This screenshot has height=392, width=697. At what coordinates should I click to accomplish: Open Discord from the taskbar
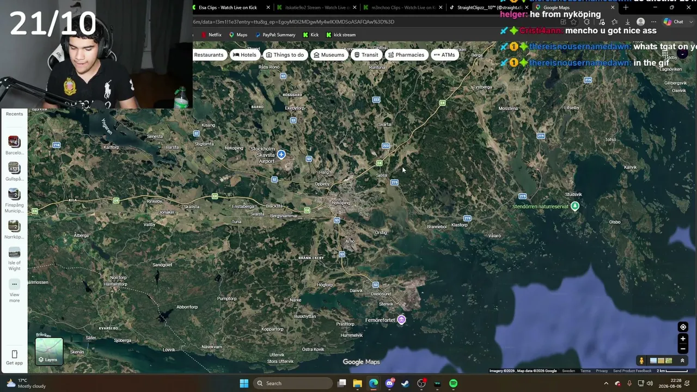(389, 383)
